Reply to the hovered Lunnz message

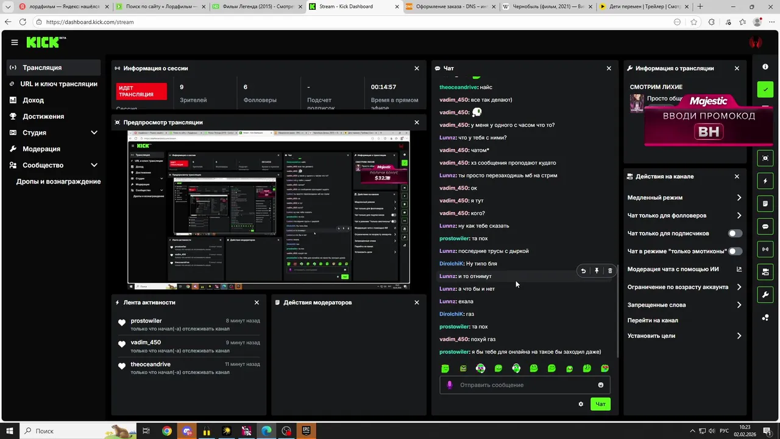click(x=583, y=271)
